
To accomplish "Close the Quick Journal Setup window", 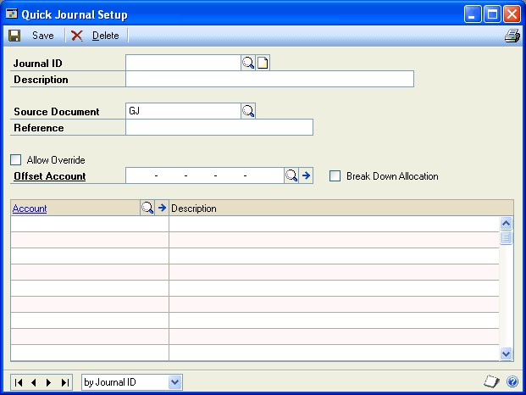I will pyautogui.click(x=512, y=14).
